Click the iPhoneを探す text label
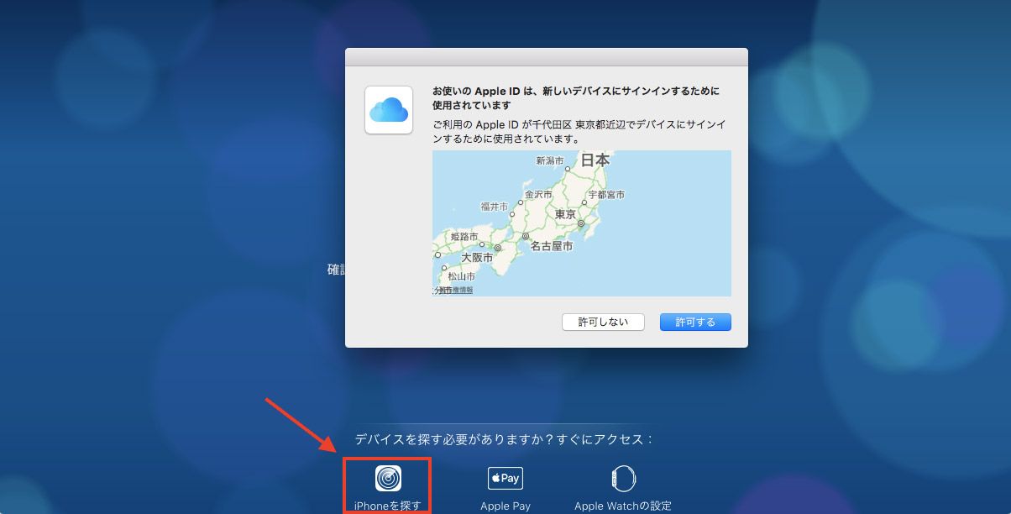 click(387, 506)
